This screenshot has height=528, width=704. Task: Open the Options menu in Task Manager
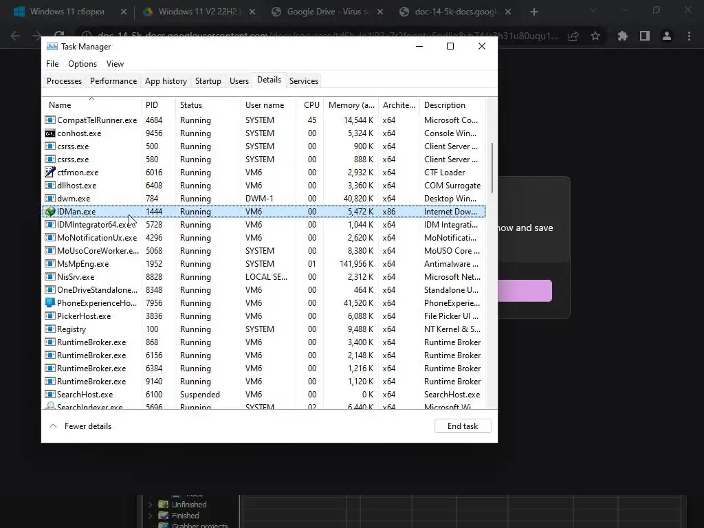click(82, 64)
